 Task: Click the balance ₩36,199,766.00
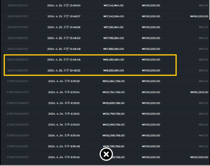click(x=113, y=146)
